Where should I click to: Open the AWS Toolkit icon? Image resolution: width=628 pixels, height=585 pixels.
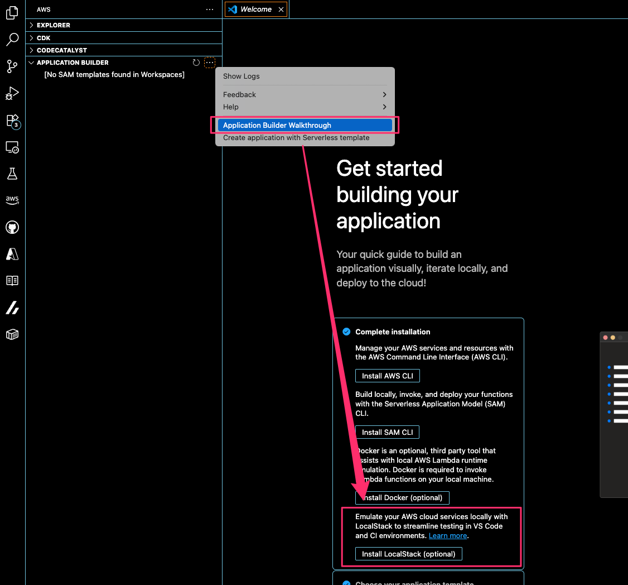[12, 200]
